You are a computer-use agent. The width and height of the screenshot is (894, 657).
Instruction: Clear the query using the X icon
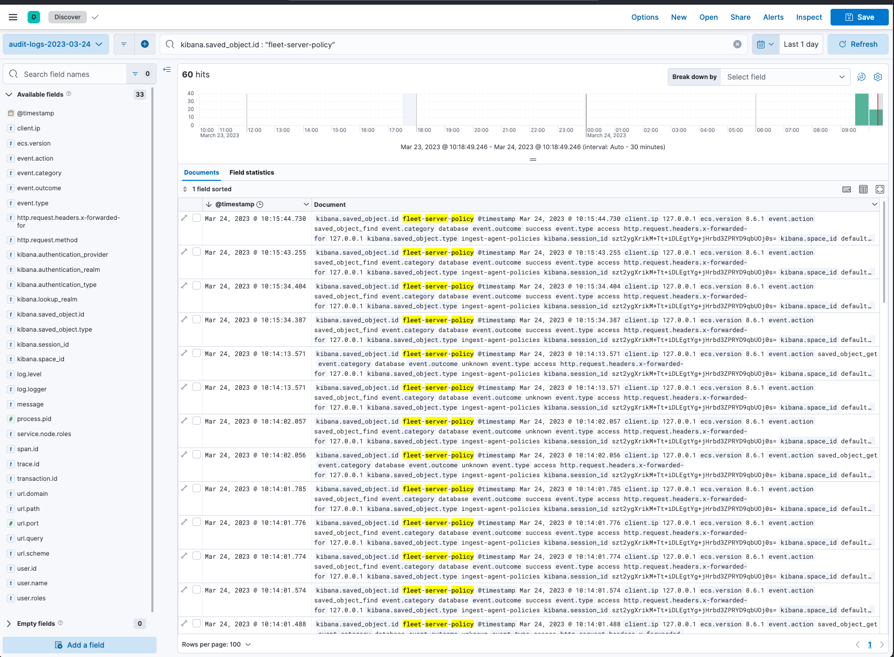click(x=737, y=44)
